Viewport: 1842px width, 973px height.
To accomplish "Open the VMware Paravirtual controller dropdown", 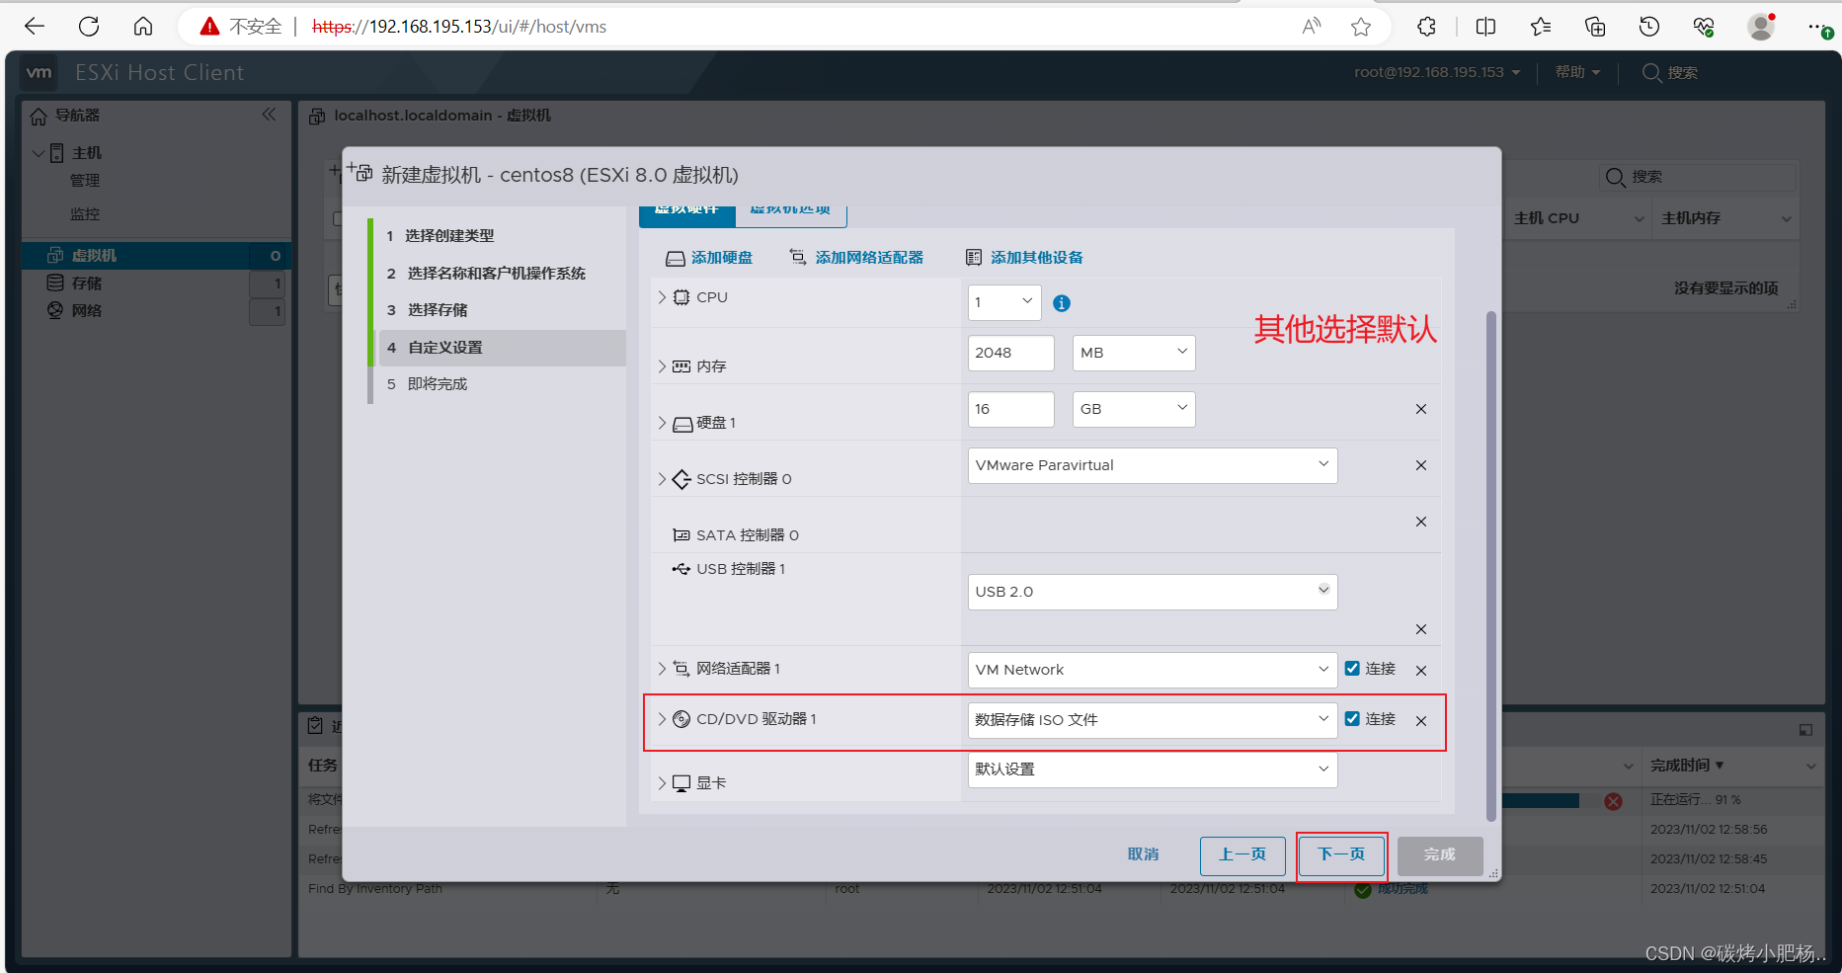I will tap(1153, 465).
